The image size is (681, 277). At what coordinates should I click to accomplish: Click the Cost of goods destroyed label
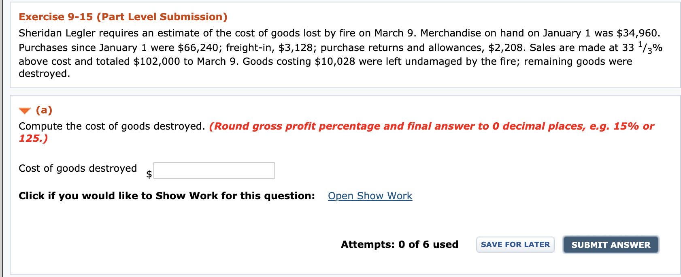[x=77, y=168]
